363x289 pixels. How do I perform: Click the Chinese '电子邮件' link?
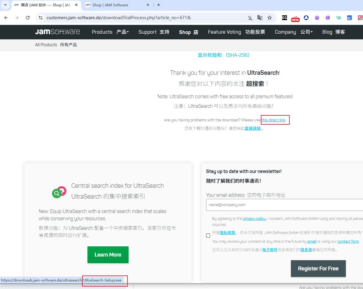[270, 250]
